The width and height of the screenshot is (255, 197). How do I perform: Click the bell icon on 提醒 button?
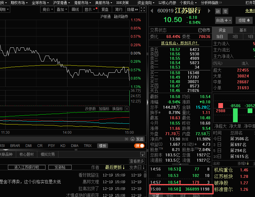pos(248,20)
